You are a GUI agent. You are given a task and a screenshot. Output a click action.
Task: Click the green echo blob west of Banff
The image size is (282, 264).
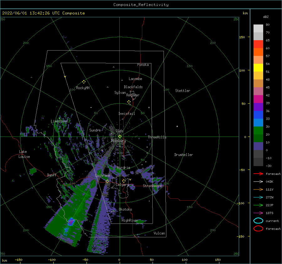[33, 171]
